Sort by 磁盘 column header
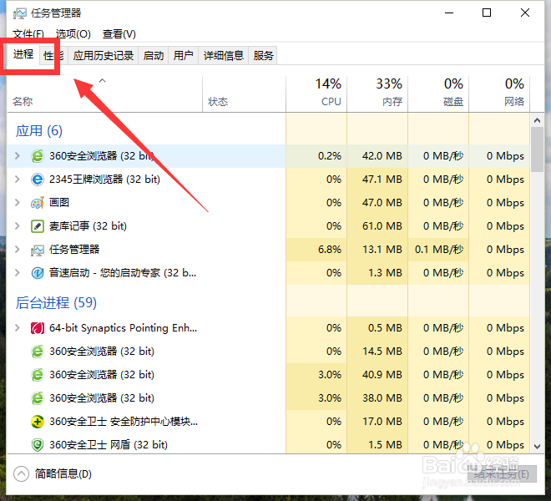Image resolution: width=551 pixels, height=501 pixels. (438, 94)
